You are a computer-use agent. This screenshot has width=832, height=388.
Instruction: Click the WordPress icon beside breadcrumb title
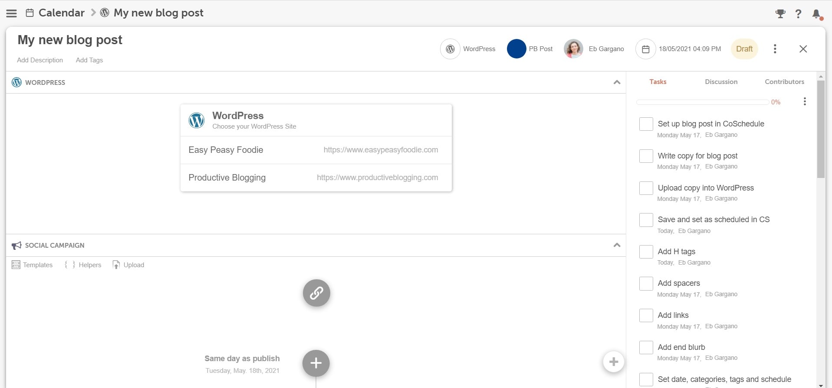click(105, 13)
